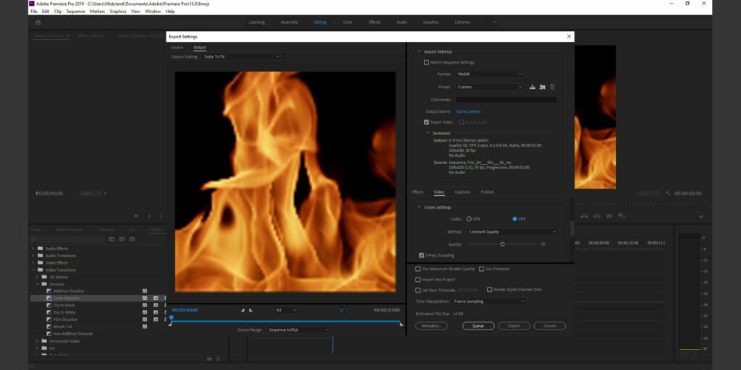The width and height of the screenshot is (741, 370).
Task: Open the Source Scaling dropdown
Action: click(242, 56)
